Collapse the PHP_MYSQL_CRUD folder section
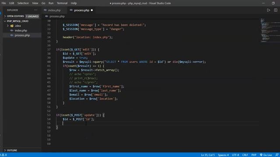 [5, 21]
